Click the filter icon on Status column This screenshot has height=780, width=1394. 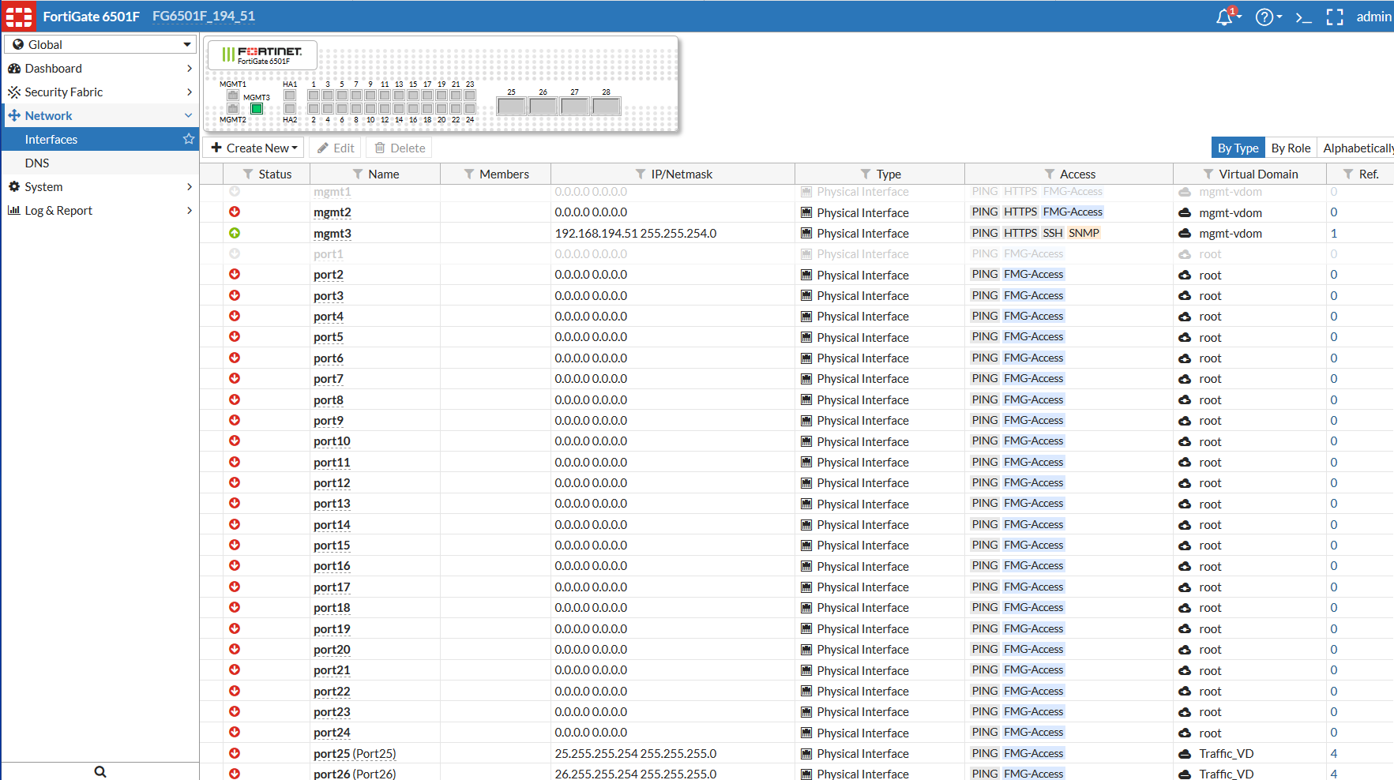[248, 174]
